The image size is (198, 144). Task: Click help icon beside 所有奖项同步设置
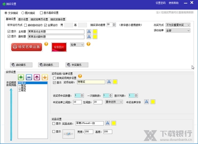point(80,76)
